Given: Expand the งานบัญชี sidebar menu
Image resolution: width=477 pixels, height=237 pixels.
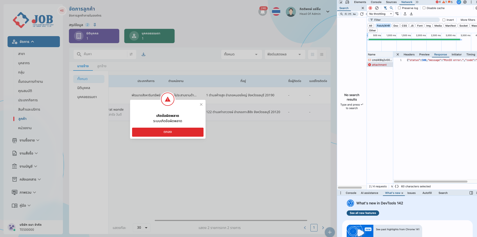Looking at the screenshot, I should (25, 166).
